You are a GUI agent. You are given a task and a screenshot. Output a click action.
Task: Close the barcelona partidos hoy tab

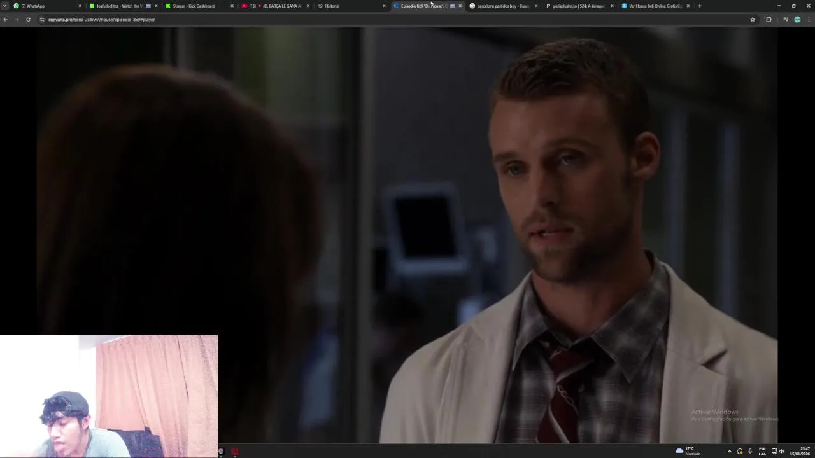click(x=536, y=6)
